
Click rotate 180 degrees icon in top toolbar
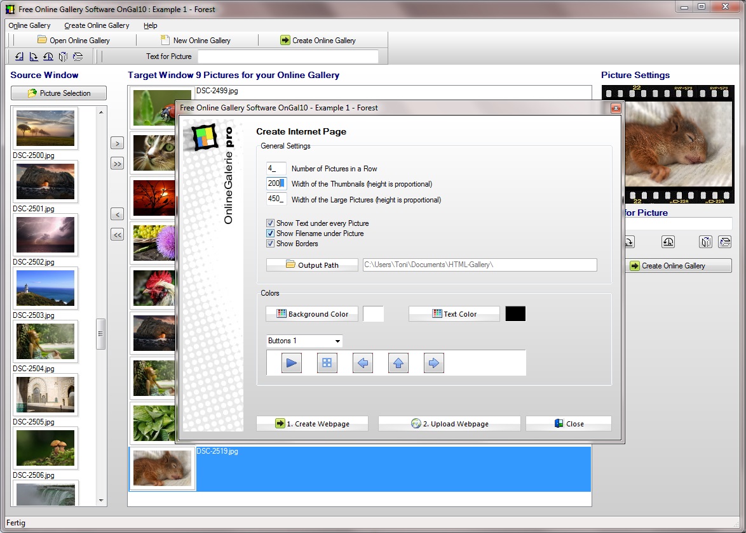48,57
